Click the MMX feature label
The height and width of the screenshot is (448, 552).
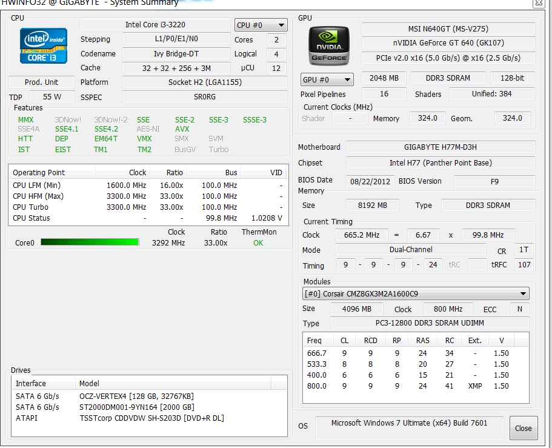tap(25, 120)
